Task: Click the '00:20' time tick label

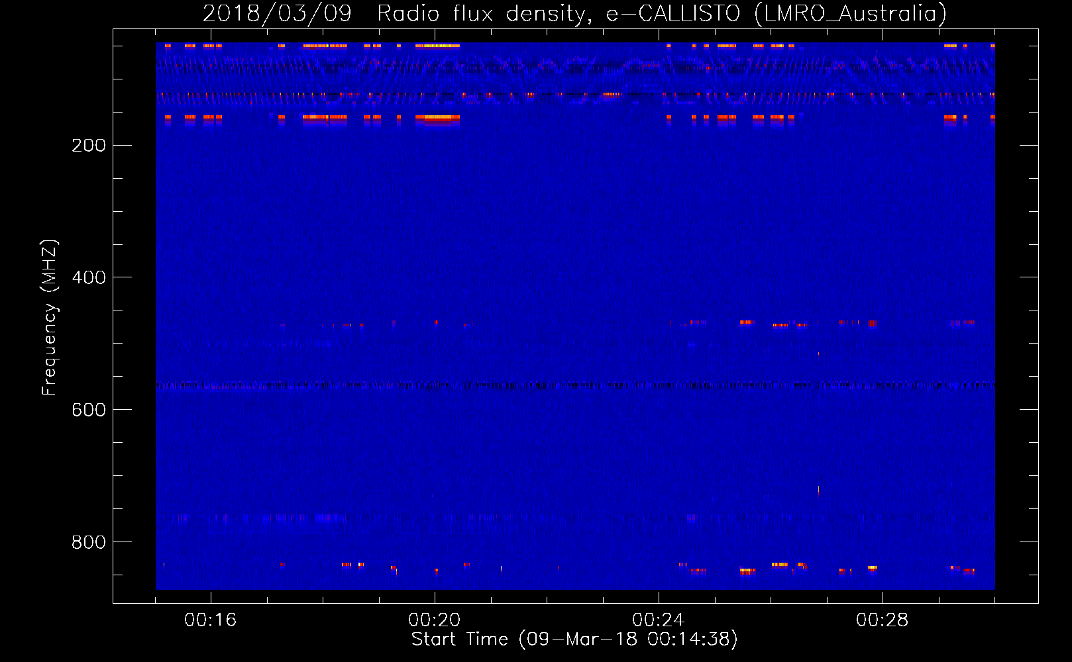Action: click(x=435, y=620)
